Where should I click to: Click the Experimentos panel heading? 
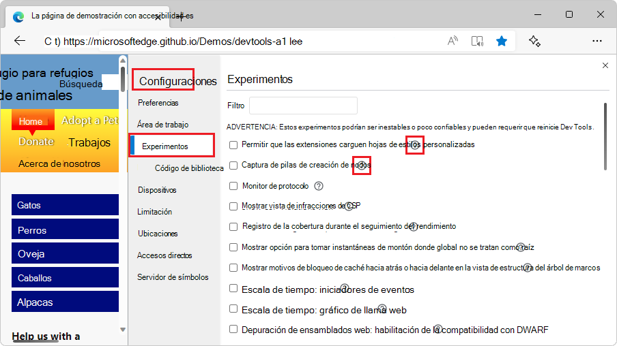pyautogui.click(x=260, y=79)
